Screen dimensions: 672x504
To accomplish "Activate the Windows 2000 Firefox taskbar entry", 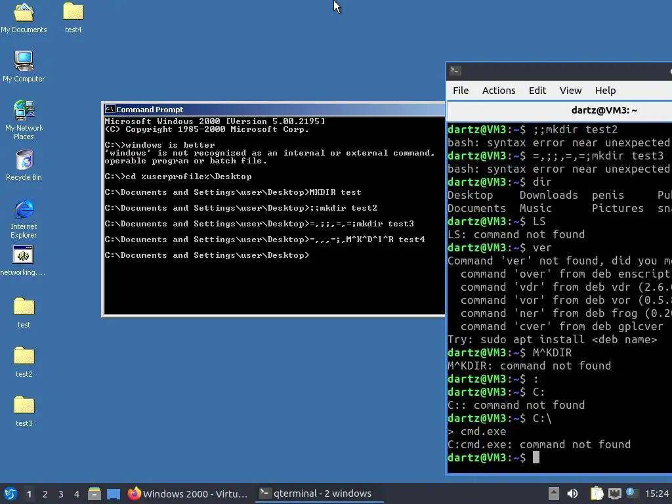I will pos(188,493).
